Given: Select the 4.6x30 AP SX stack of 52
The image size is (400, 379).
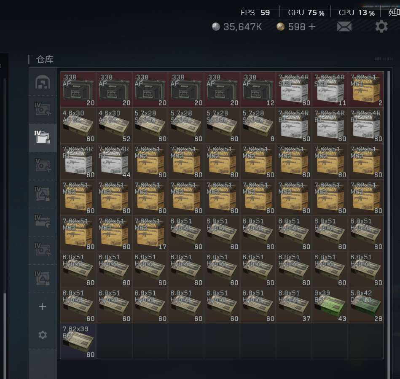Looking at the screenshot, I should tap(114, 126).
